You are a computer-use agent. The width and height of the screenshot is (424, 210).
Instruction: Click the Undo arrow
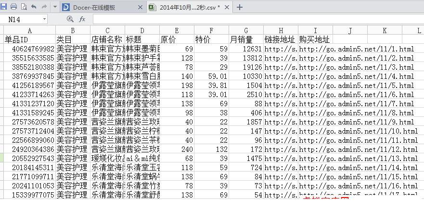33,7
